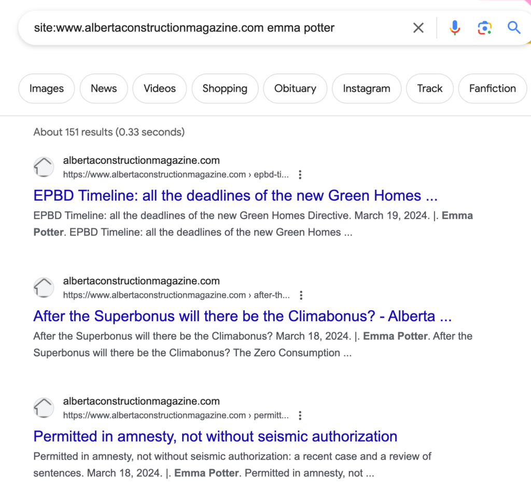
Task: Select the Obituary filter option
Action: (x=295, y=88)
